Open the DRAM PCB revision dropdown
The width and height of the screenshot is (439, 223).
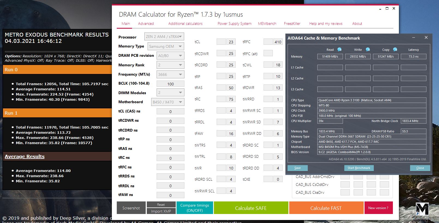pos(171,56)
